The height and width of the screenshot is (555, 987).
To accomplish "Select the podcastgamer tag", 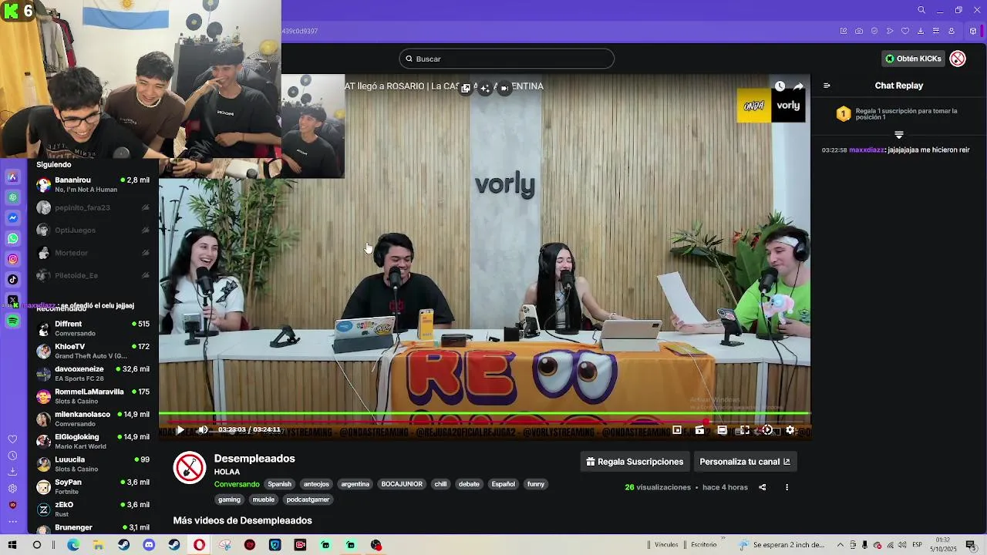I will pos(308,499).
